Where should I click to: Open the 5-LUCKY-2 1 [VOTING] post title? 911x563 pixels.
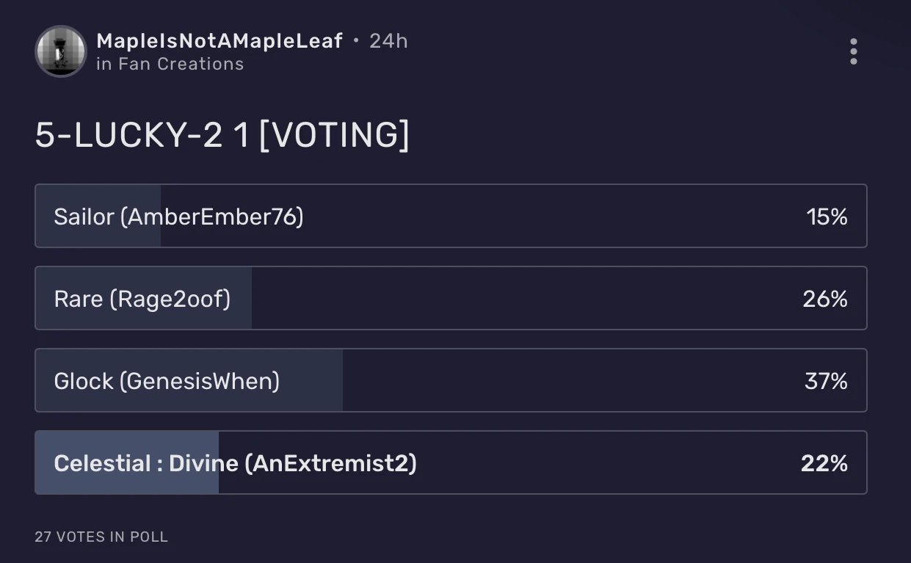pos(222,136)
